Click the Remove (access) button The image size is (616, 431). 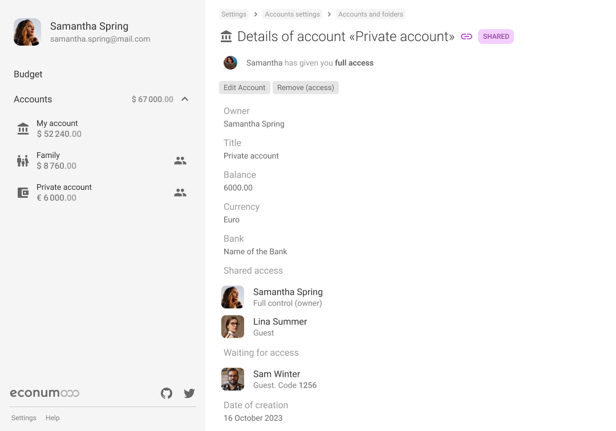point(306,88)
